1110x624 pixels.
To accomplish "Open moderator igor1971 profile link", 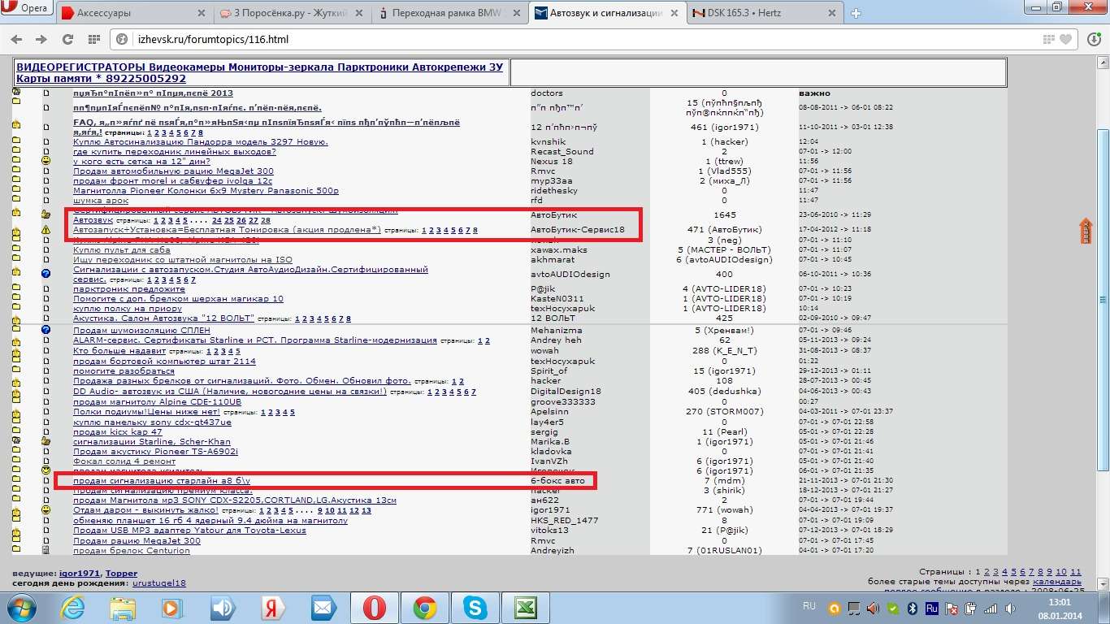I will [x=80, y=573].
